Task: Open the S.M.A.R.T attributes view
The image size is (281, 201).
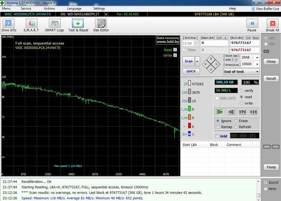Action: [x=31, y=24]
